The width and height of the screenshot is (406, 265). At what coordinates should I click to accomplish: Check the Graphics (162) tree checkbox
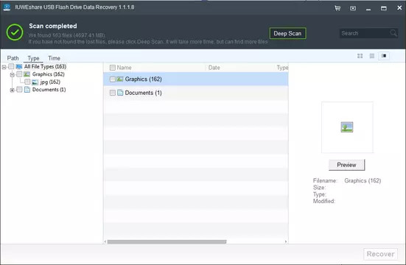19,74
